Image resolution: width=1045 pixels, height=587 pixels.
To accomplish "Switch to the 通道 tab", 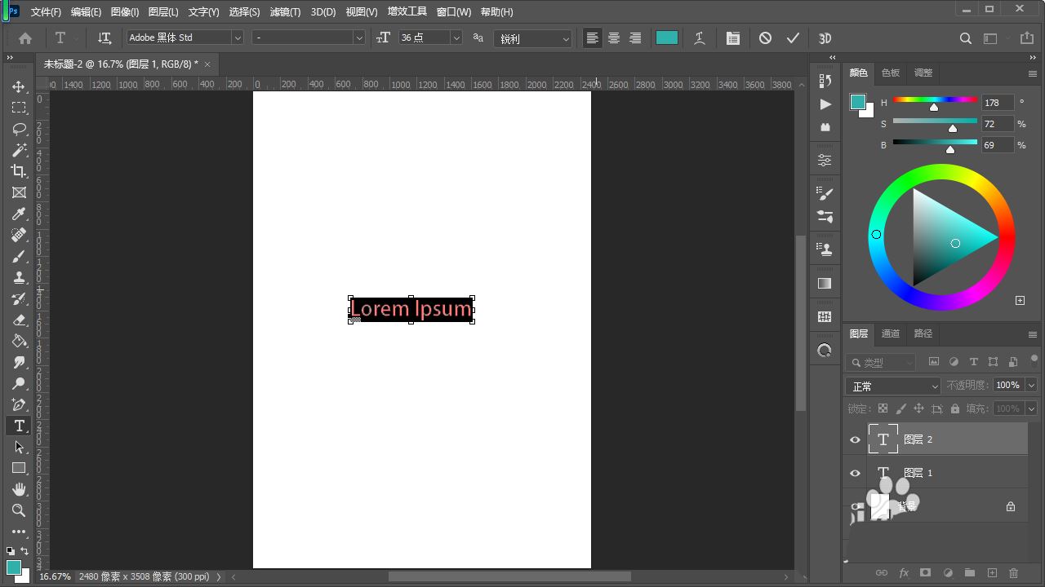I will [x=890, y=333].
